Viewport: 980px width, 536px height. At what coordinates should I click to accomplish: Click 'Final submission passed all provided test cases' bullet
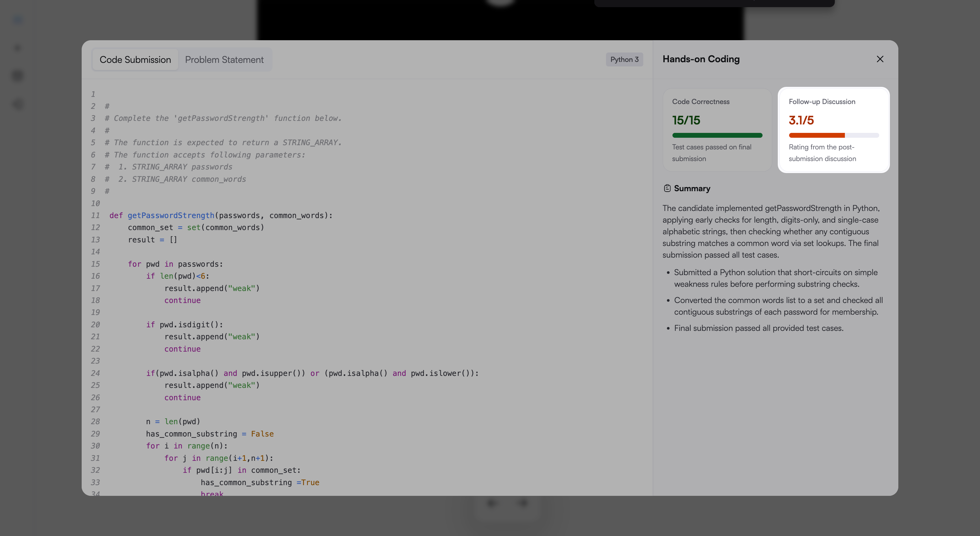click(759, 328)
